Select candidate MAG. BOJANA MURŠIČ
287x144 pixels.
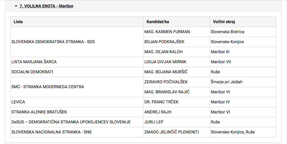click(x=166, y=72)
